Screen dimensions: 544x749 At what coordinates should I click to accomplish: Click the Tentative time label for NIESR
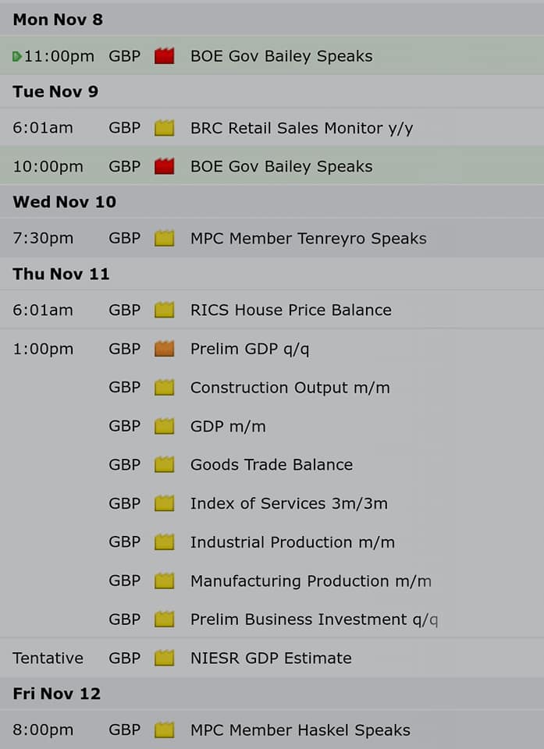pyautogui.click(x=48, y=658)
